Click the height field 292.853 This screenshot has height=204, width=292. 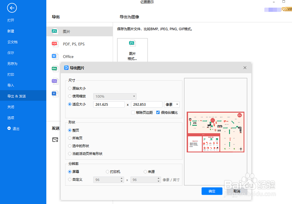(x=147, y=105)
